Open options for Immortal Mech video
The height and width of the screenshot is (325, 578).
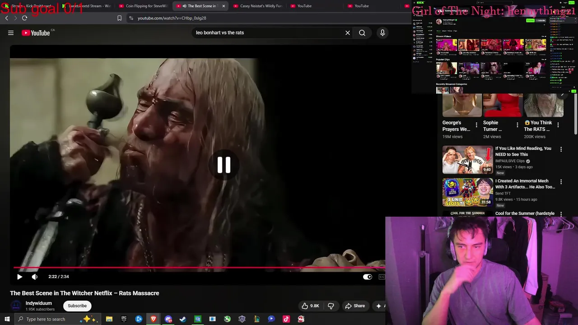pos(561,181)
